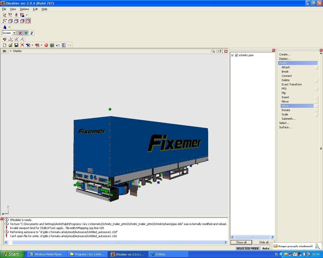The width and height of the screenshot is (323, 258).
Task: Toggle the Y axis button
Action: pyautogui.click(x=26, y=33)
